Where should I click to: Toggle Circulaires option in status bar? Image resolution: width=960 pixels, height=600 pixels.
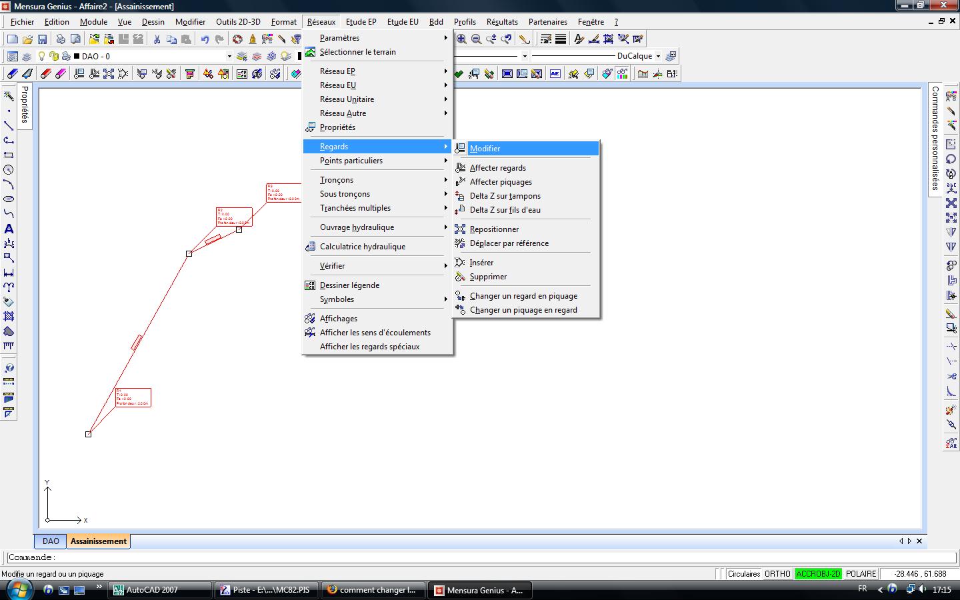(744, 573)
